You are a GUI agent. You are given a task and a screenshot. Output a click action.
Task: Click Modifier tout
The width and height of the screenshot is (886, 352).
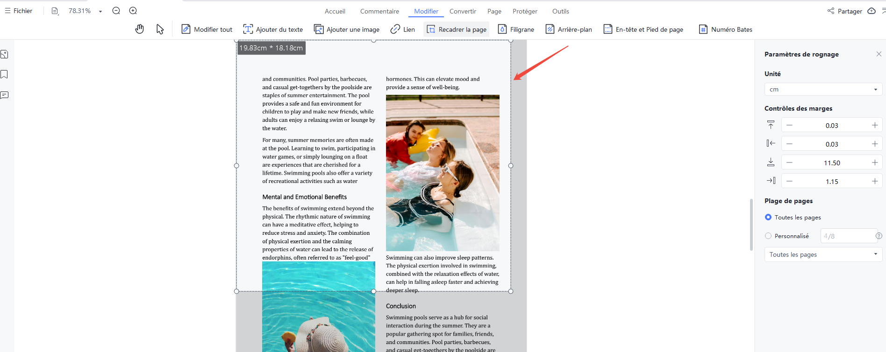click(x=207, y=29)
